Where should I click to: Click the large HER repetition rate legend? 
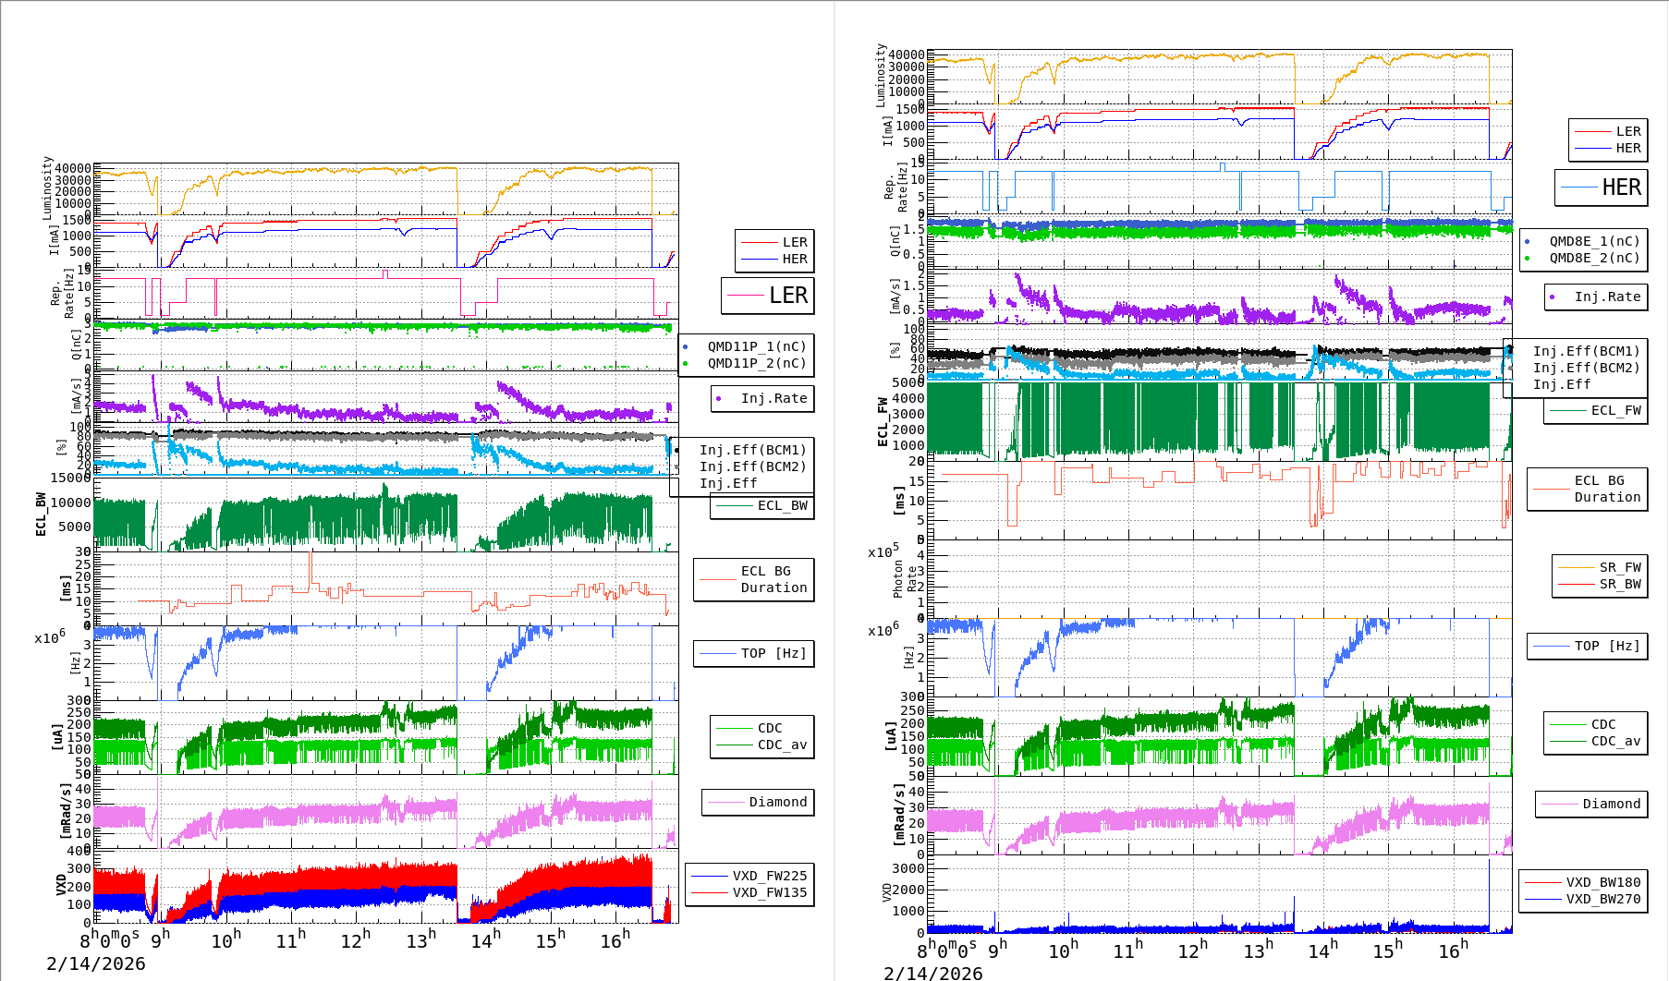click(x=1602, y=188)
